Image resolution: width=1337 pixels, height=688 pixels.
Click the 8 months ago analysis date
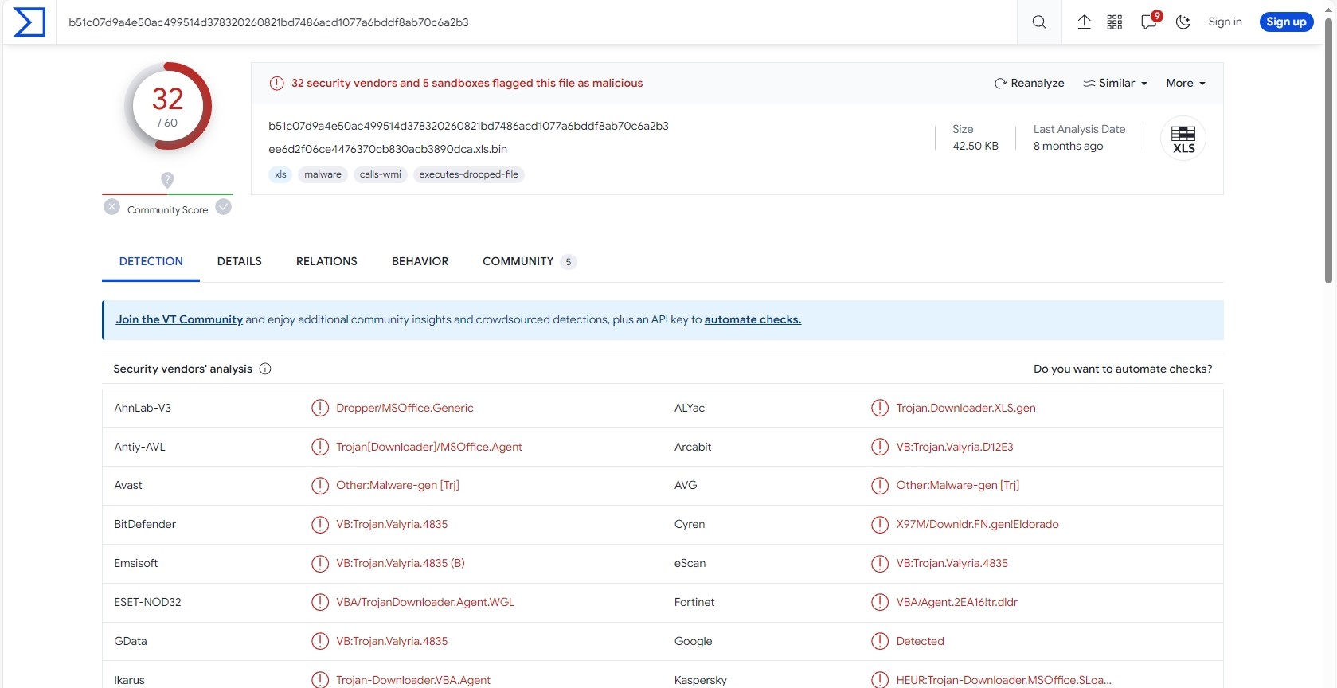click(x=1068, y=146)
